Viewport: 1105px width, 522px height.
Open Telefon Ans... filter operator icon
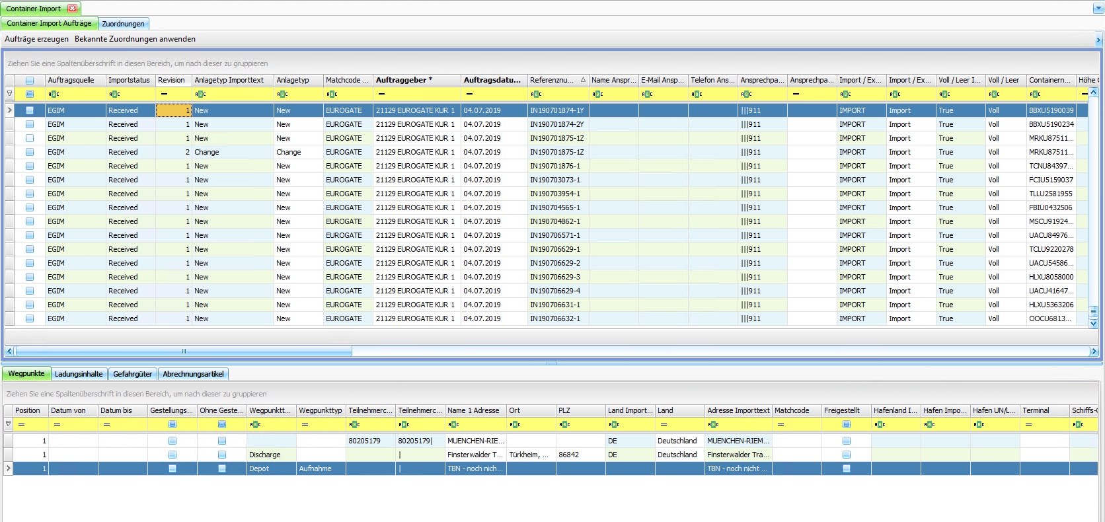pyautogui.click(x=697, y=94)
